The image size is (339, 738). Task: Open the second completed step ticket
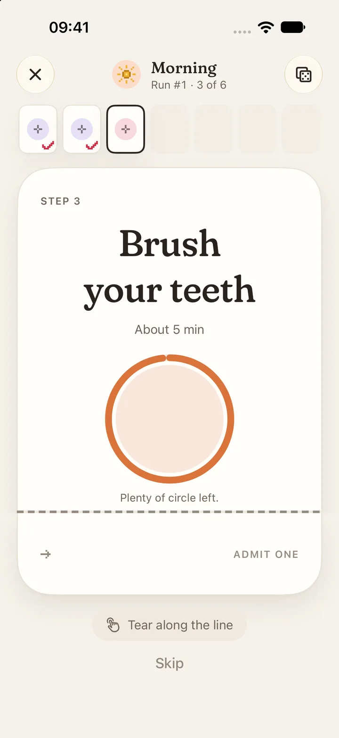[82, 129]
